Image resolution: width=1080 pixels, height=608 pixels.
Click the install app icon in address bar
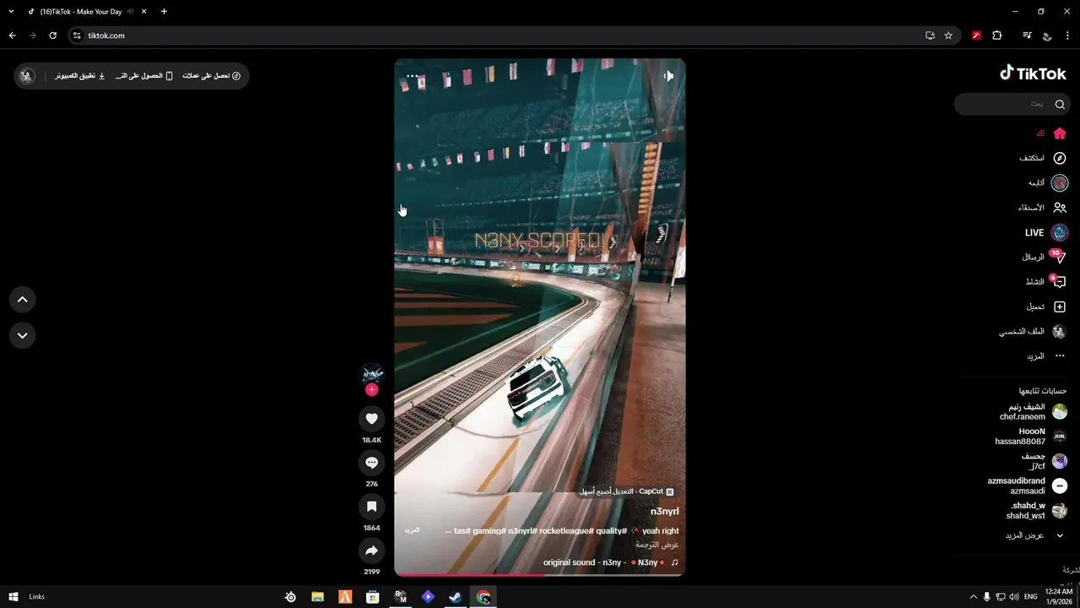pyautogui.click(x=930, y=35)
